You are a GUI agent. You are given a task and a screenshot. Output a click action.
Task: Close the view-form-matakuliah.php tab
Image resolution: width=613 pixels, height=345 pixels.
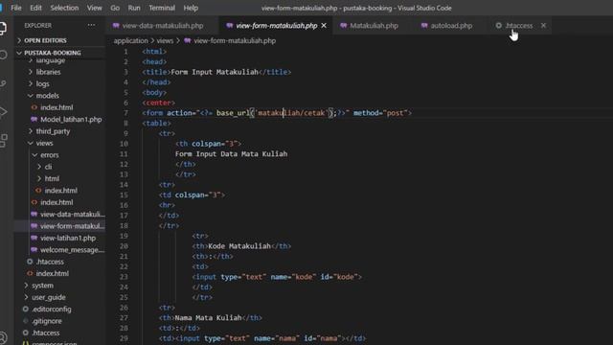click(324, 26)
